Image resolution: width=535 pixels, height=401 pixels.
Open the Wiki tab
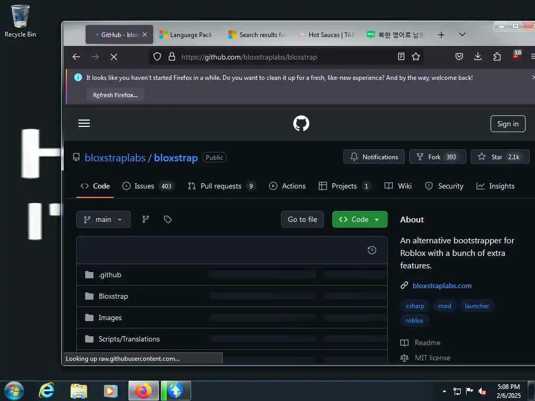[x=398, y=186]
